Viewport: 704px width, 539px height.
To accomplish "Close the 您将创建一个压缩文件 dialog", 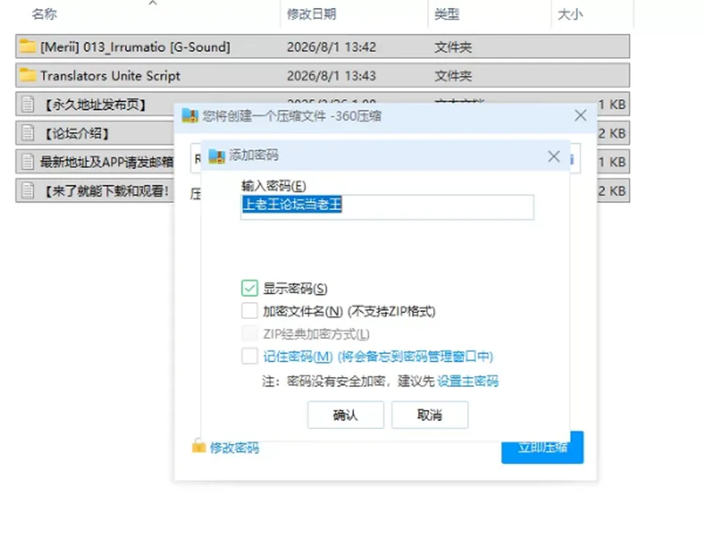I will click(x=581, y=115).
